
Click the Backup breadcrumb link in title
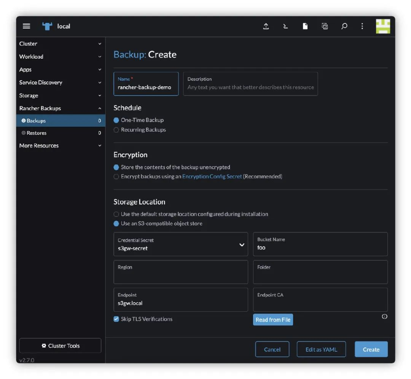tap(130, 54)
